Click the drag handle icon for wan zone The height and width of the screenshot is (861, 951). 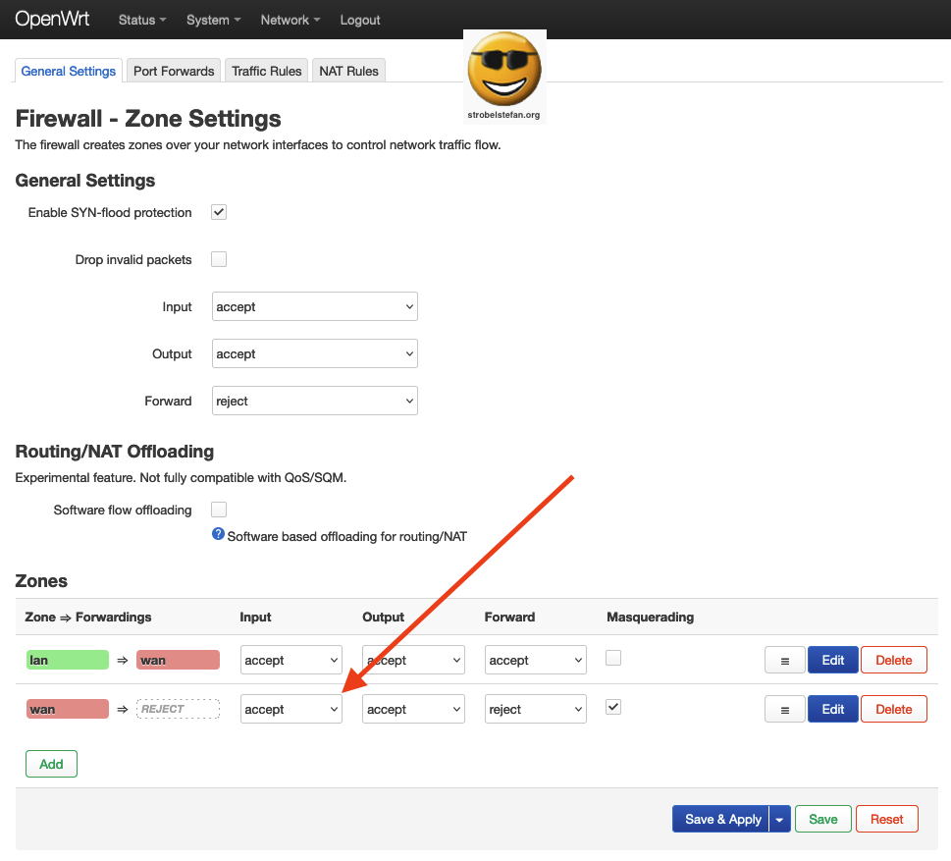784,710
